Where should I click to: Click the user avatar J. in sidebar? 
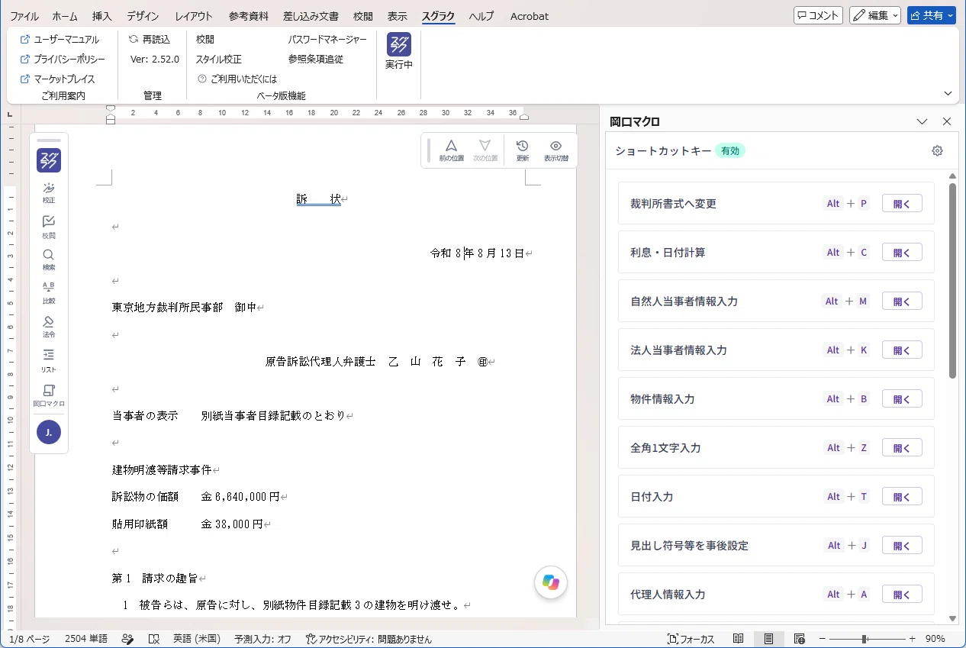49,432
